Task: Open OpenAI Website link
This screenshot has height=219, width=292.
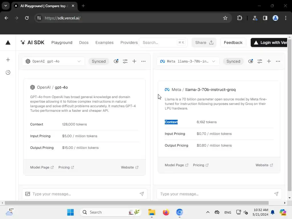Action: pyautogui.click(x=130, y=167)
